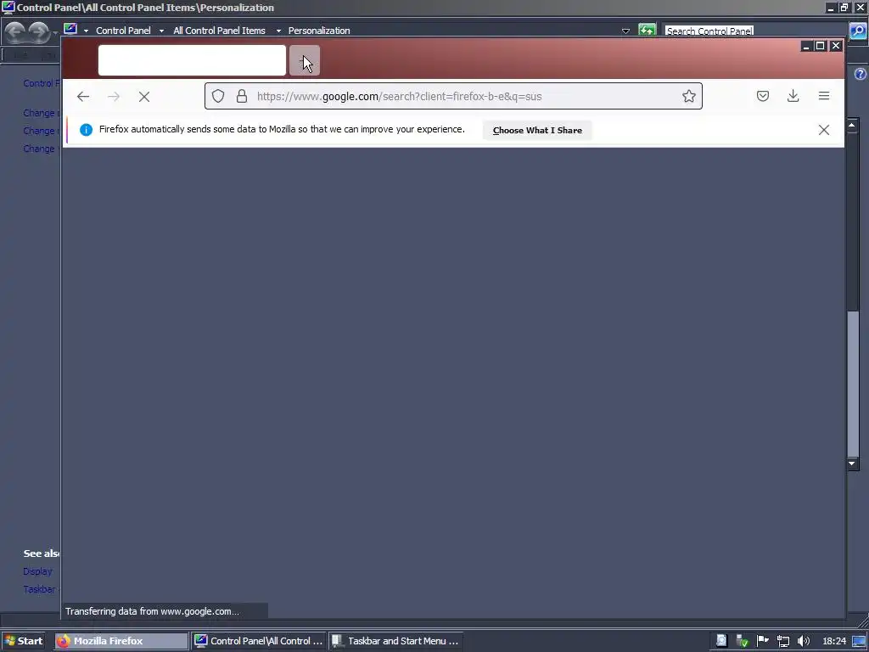Screen dimensions: 869x652
Task: Expand dropdown arrow before Control Panel breadcrumb
Action: pyautogui.click(x=86, y=31)
